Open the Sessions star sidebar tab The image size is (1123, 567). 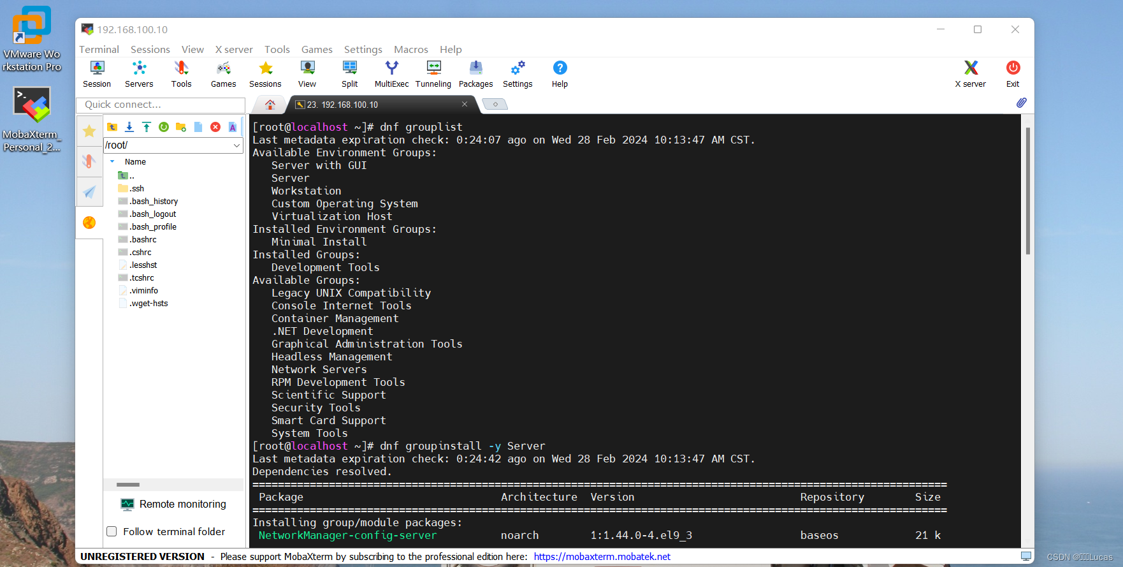pos(89,131)
